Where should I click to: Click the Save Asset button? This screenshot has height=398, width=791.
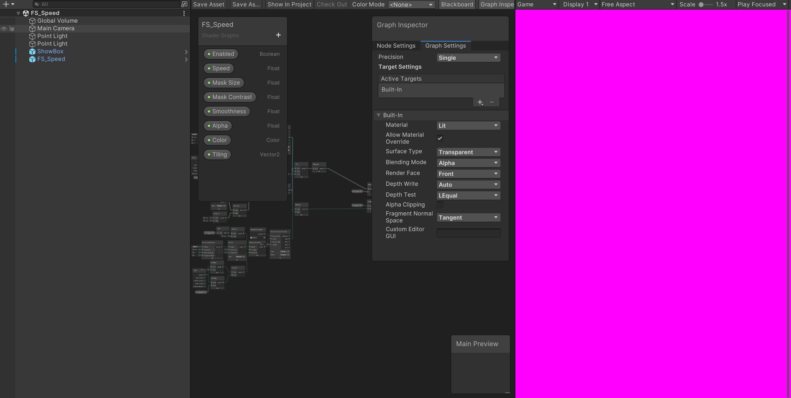click(x=209, y=4)
